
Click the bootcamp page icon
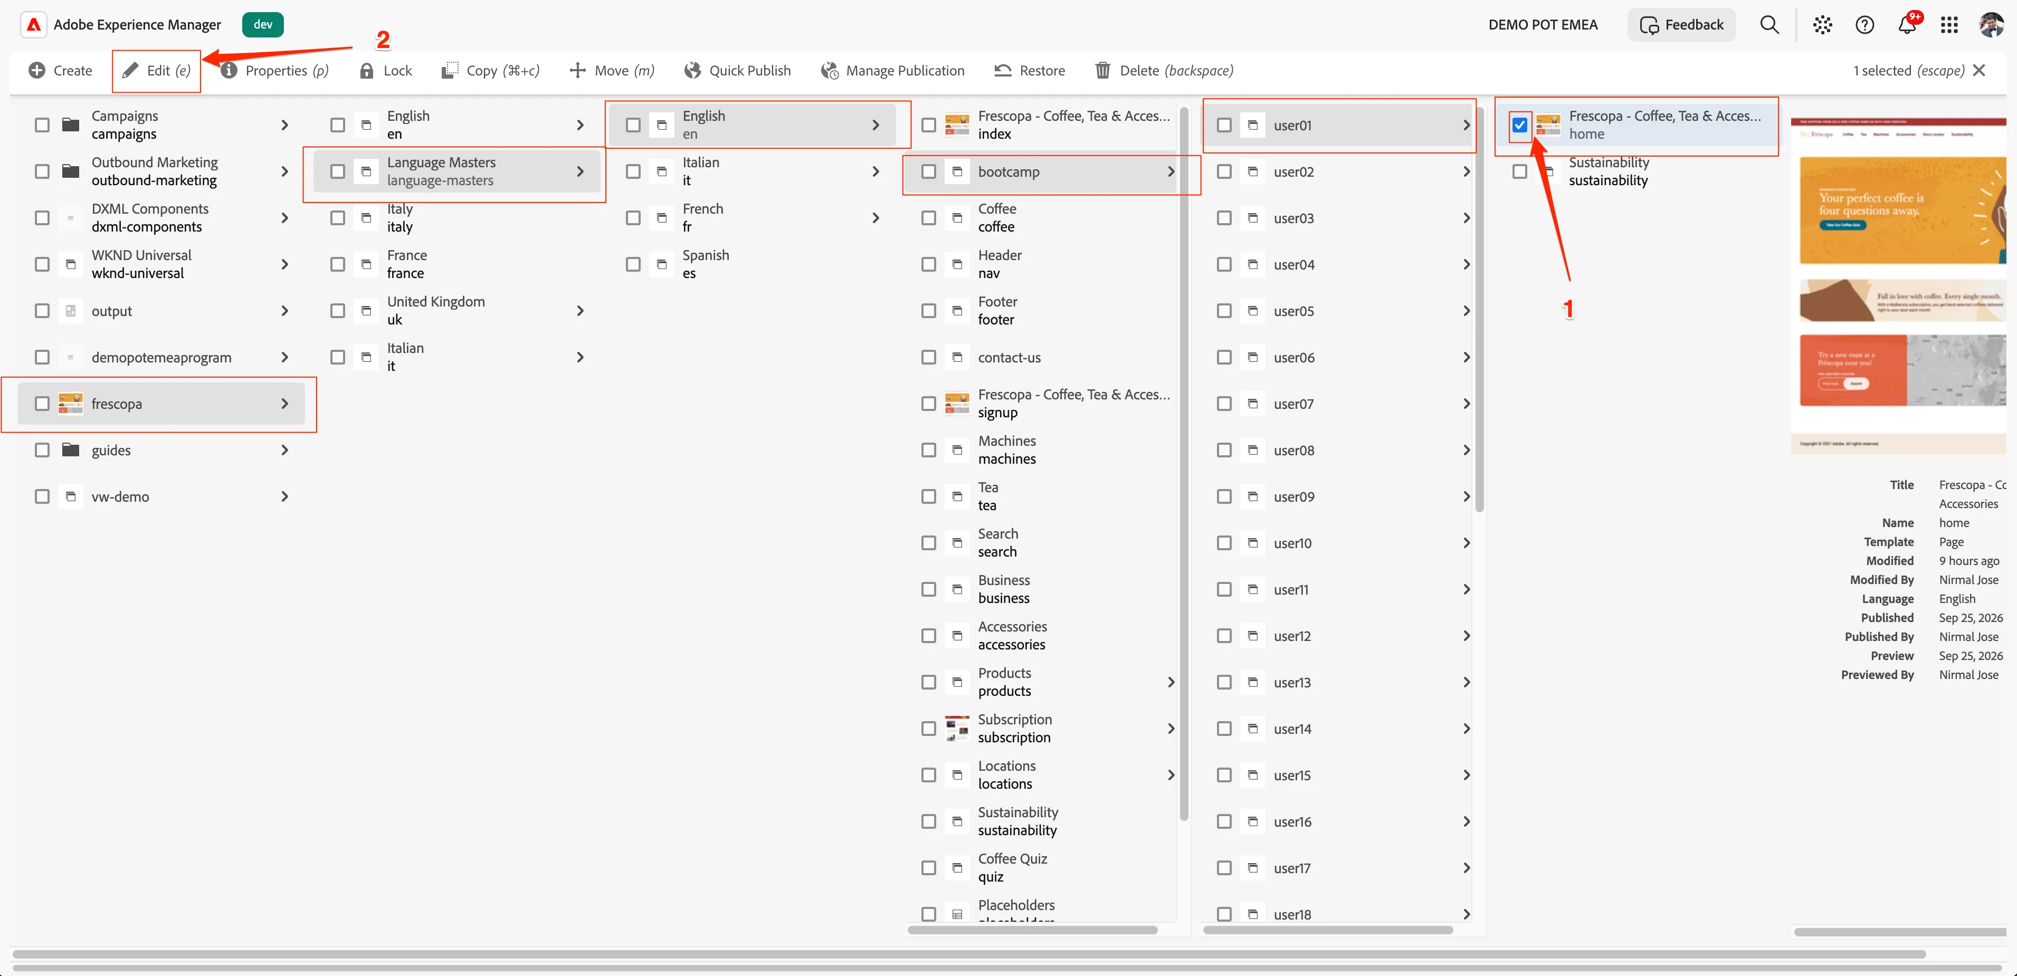point(957,171)
